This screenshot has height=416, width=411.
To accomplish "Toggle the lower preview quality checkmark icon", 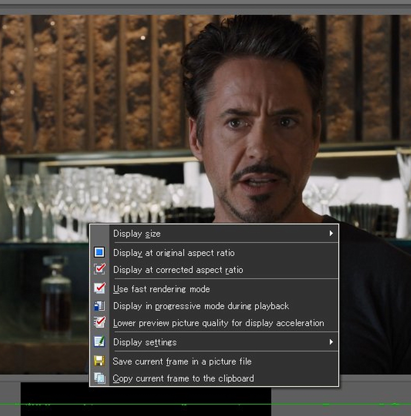I will 100,322.
